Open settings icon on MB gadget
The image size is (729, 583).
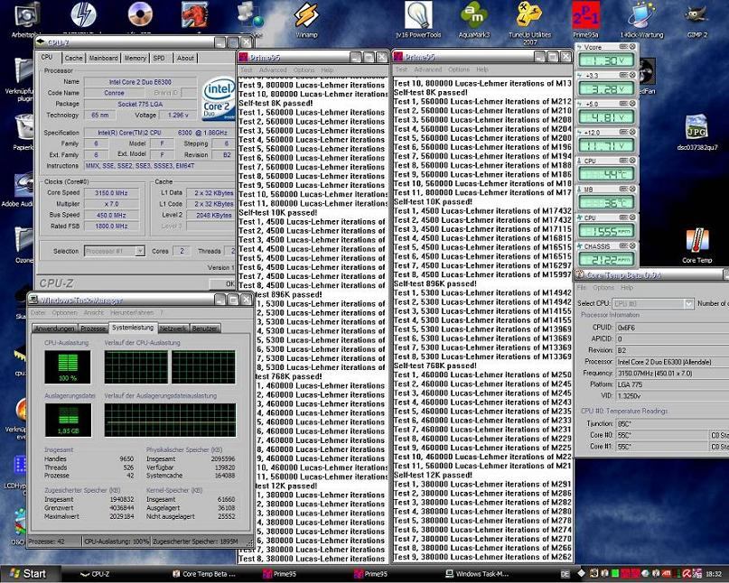[x=624, y=189]
